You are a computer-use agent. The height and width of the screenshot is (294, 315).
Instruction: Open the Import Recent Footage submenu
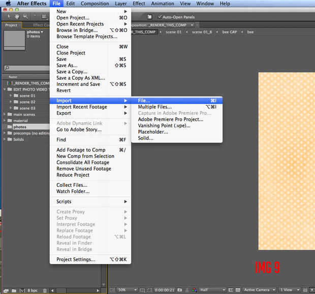[90, 107]
